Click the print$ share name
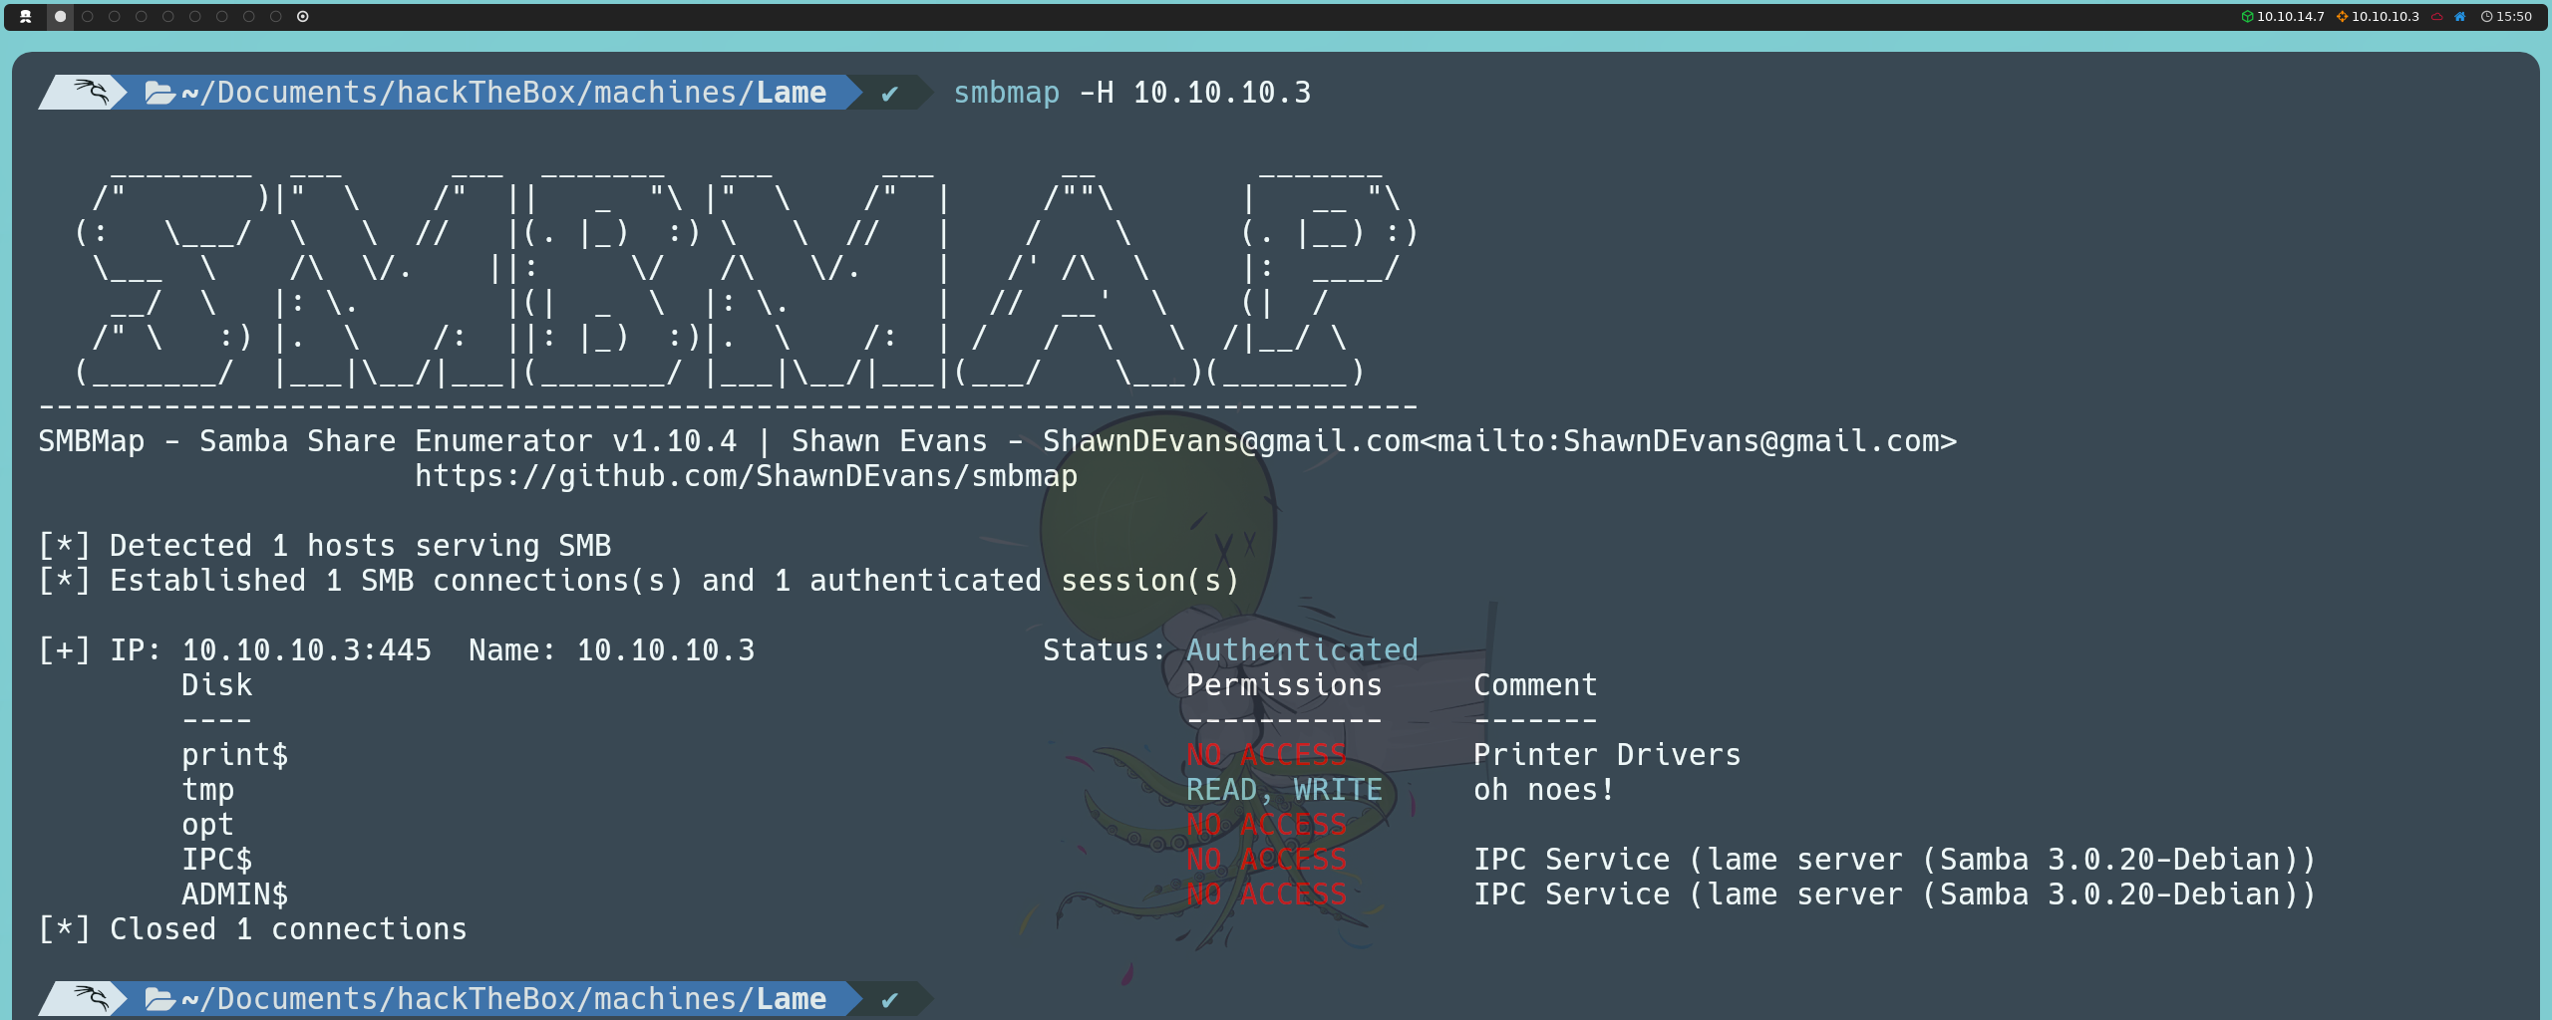 pyautogui.click(x=235, y=755)
